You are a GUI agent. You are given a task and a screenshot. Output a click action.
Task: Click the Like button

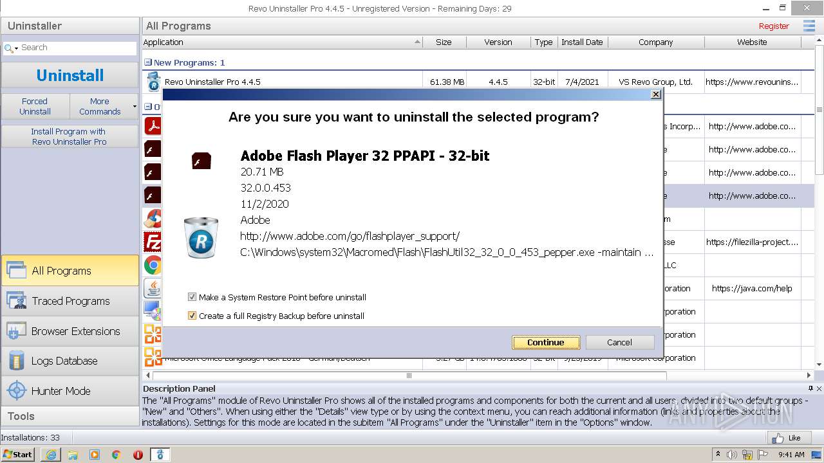click(788, 438)
